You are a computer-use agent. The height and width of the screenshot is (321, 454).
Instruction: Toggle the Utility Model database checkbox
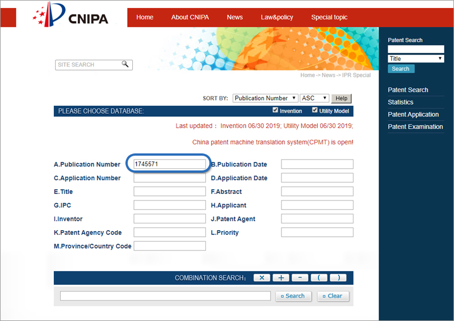[315, 110]
